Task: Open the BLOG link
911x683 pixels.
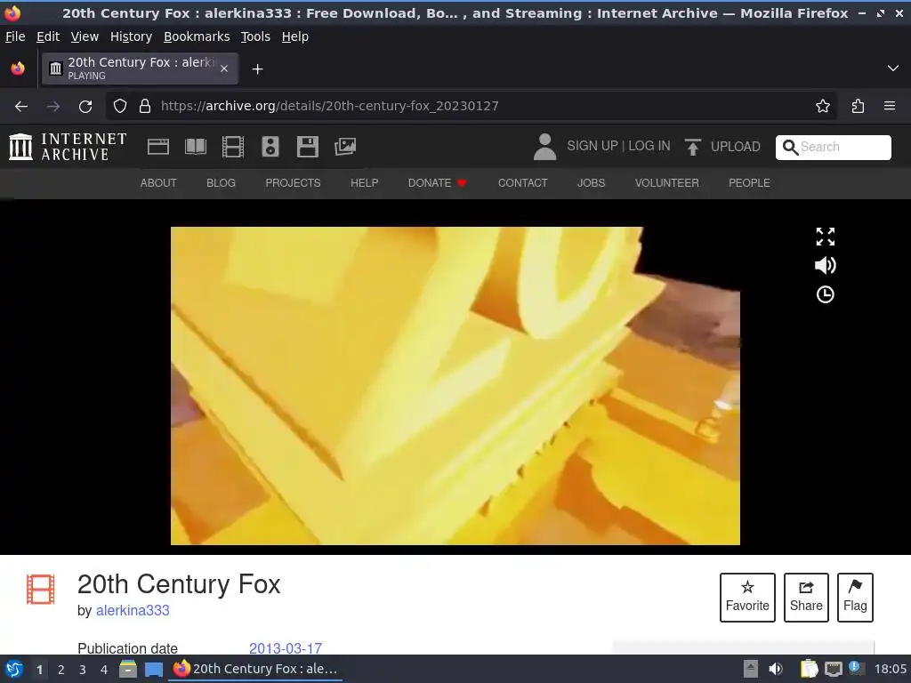Action: [x=221, y=183]
